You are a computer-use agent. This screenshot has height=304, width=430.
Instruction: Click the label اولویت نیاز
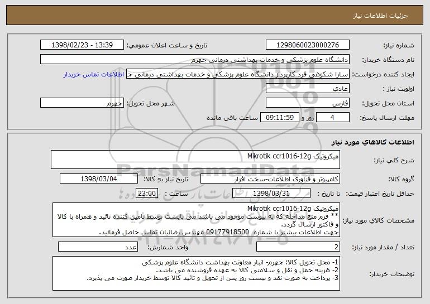(x=399, y=89)
